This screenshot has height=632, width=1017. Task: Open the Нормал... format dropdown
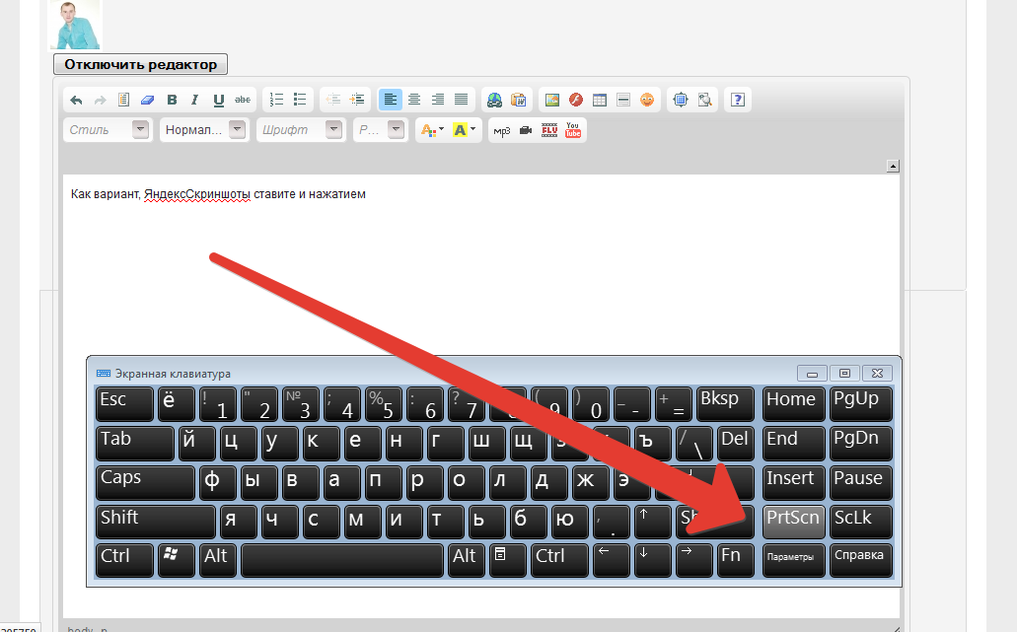click(x=204, y=129)
